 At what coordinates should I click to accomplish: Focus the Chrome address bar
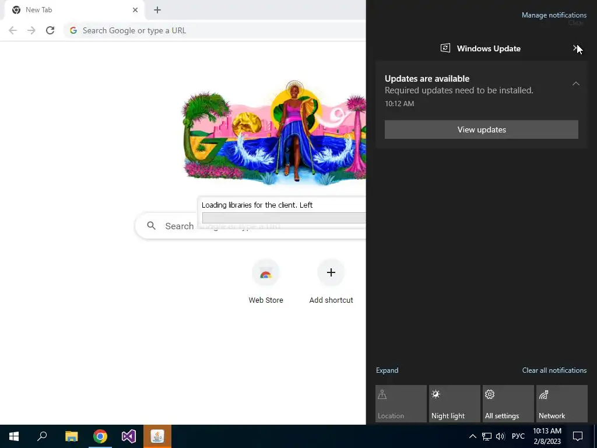(215, 30)
